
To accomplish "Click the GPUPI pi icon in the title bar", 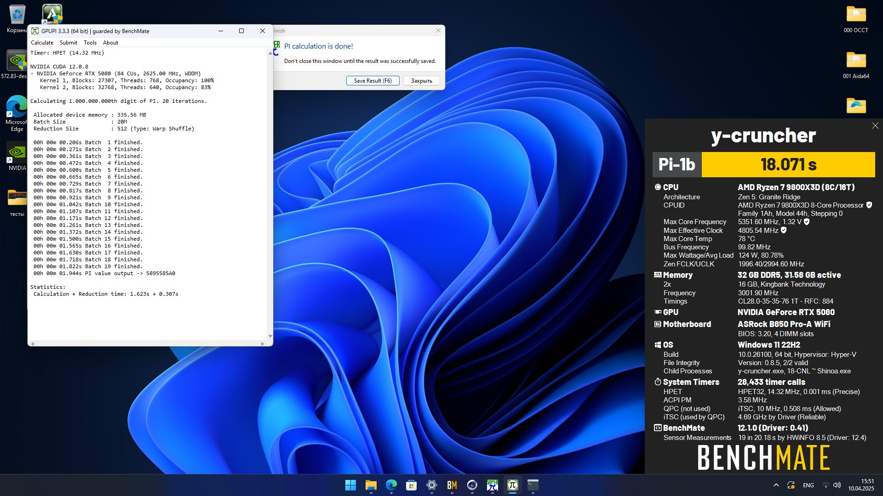I will 35,31.
